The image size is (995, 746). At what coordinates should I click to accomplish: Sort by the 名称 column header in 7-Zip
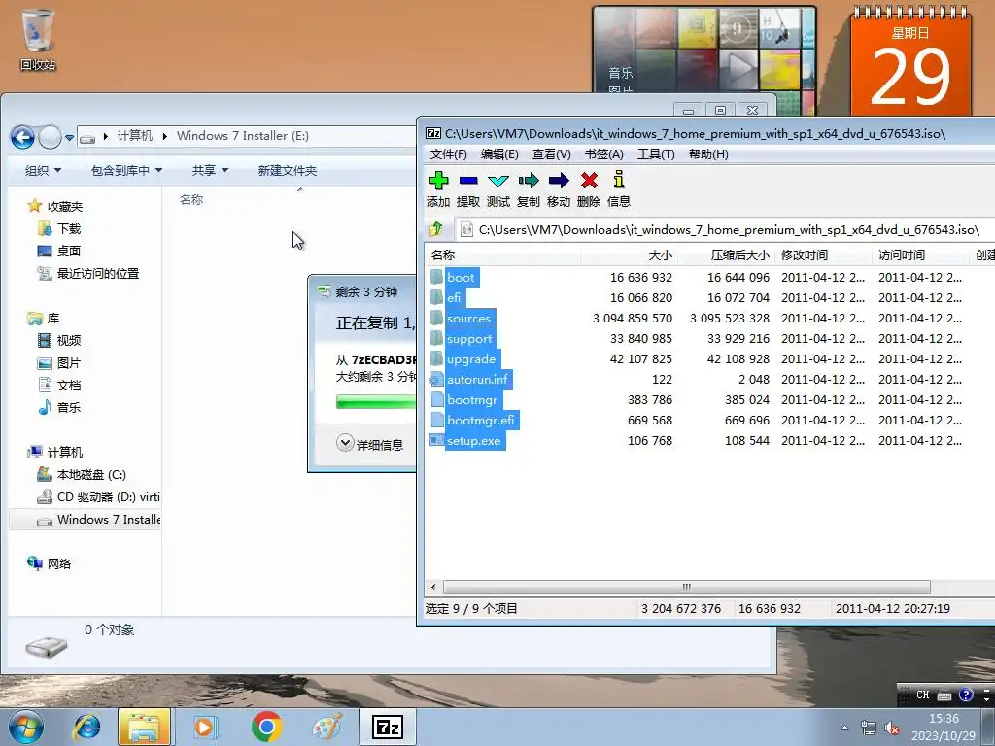click(502, 255)
